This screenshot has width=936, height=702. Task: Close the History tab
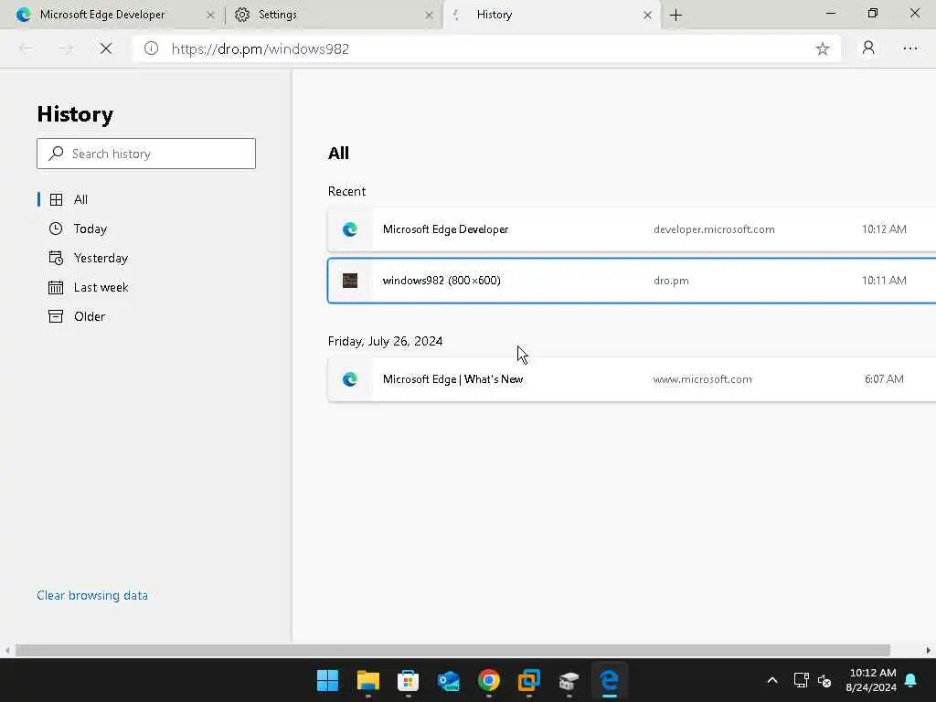pyautogui.click(x=647, y=15)
